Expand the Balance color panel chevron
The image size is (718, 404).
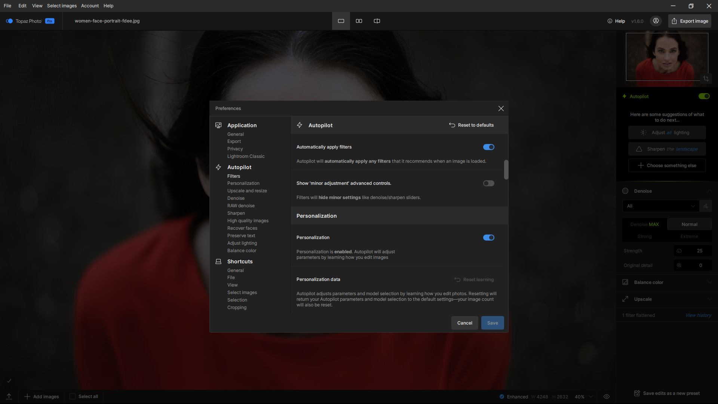(709, 282)
